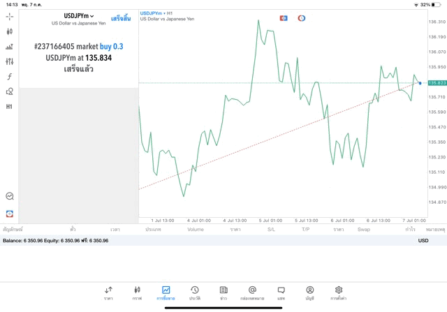Change the H1 timeframe in sidebar
This screenshot has height=312, width=447.
pos(9,107)
